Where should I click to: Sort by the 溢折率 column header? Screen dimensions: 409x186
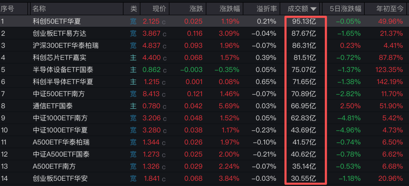tap(267, 9)
